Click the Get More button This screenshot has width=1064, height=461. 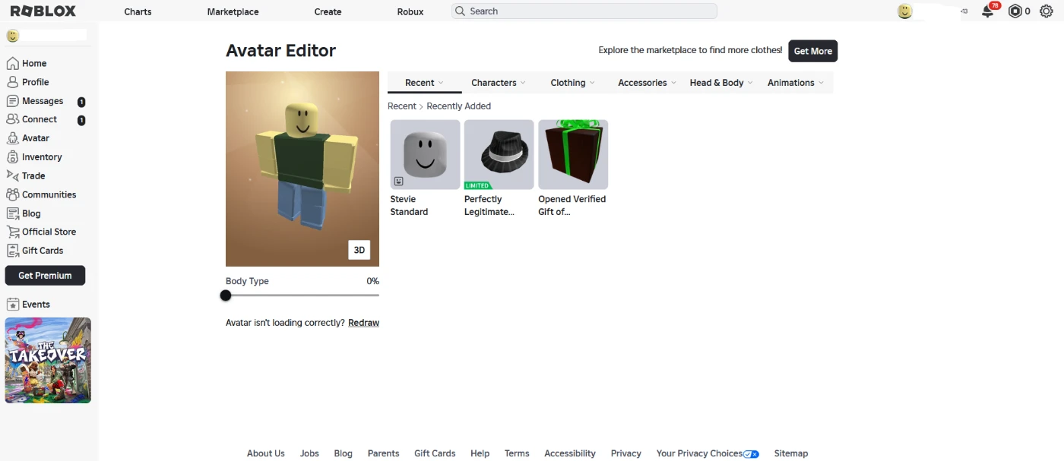tap(812, 51)
